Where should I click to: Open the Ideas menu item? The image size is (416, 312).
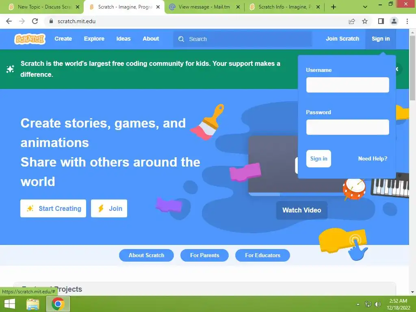(123, 39)
